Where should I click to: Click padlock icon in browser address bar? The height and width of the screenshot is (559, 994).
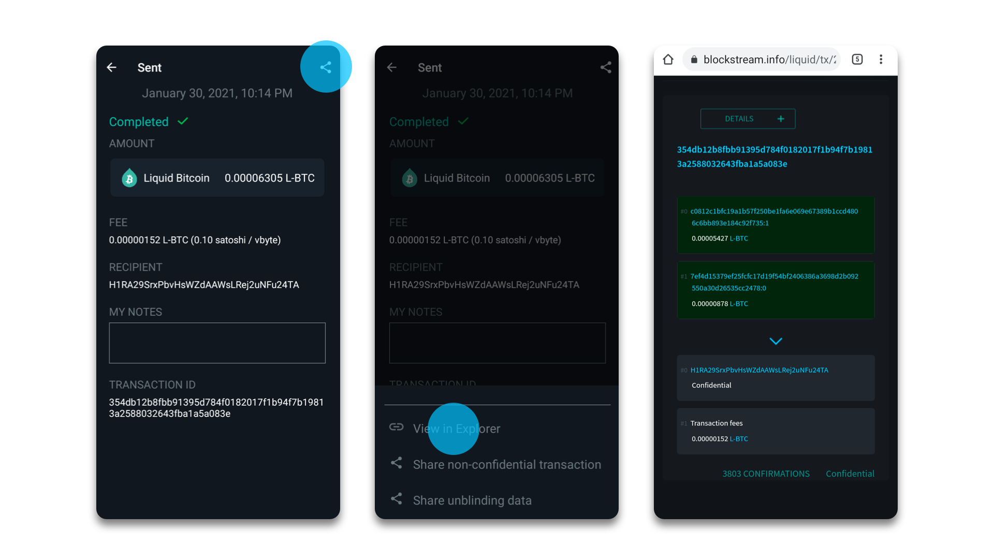click(694, 60)
